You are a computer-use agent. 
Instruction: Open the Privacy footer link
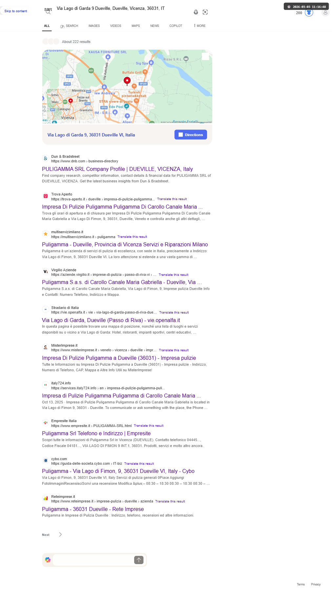click(316, 584)
